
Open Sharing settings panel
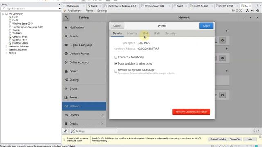pos(84,80)
